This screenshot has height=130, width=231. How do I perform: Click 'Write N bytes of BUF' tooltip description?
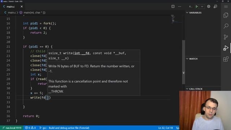coord(91,69)
